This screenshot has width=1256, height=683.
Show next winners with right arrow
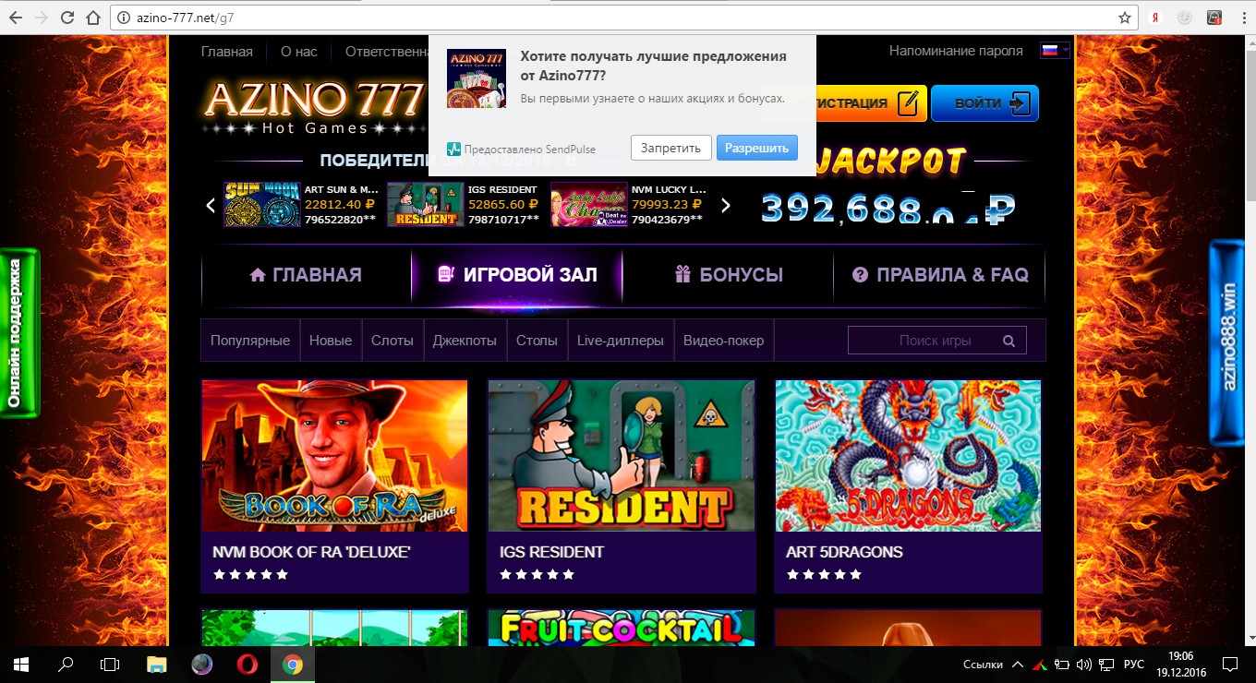pos(725,205)
